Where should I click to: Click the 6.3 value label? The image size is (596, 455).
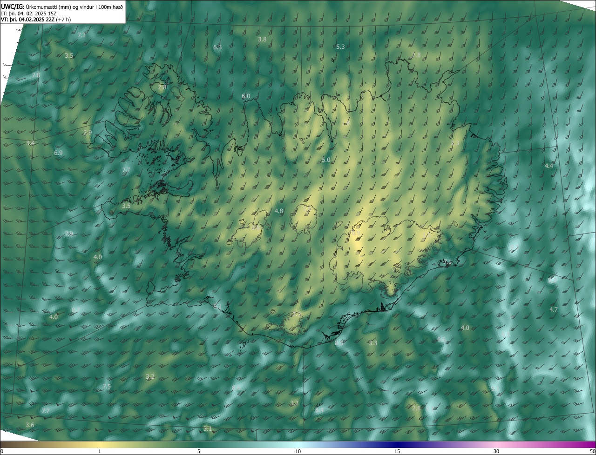[217, 47]
